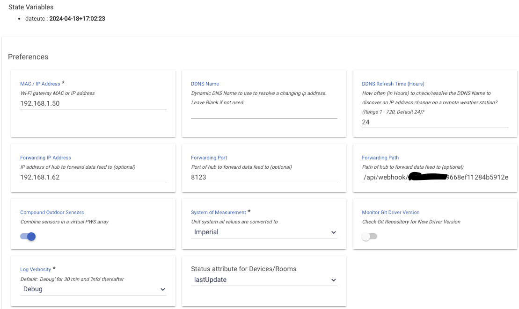Viewport: 519px width, 309px height.
Task: Click the chevron arrow beside lastUpdate
Action: point(333,280)
